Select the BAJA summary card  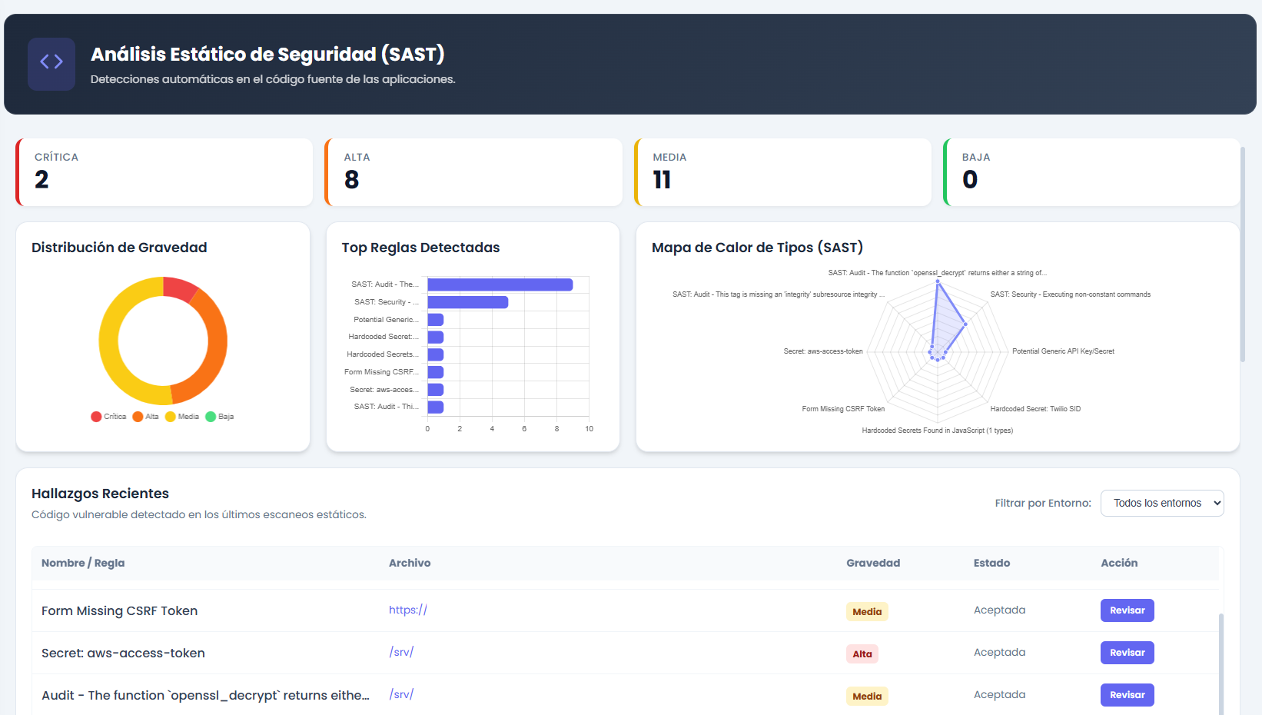[x=1092, y=172]
